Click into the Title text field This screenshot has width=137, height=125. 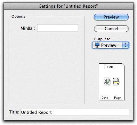(75, 112)
